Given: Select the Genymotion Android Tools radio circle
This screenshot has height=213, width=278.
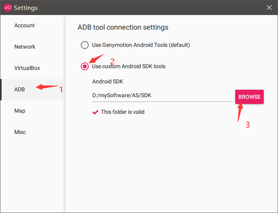Looking at the screenshot, I should (x=85, y=45).
